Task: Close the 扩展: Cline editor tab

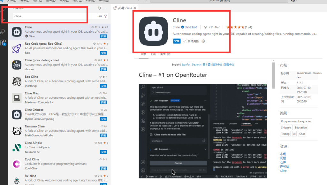Action: point(135,8)
